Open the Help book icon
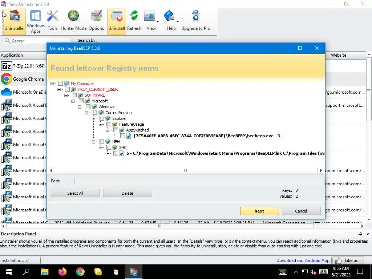 click(169, 16)
